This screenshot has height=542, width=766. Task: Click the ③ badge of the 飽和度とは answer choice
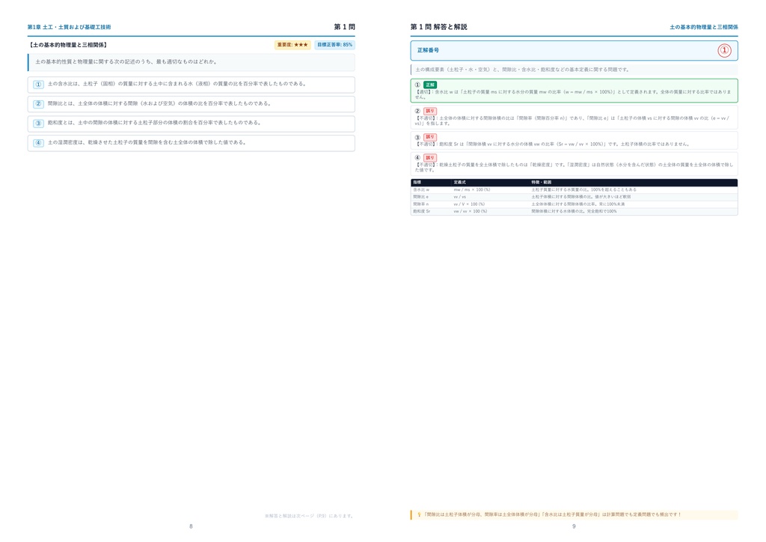(x=39, y=124)
